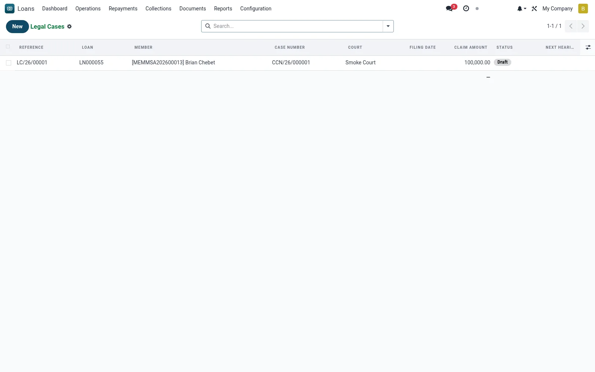Click the Legal Cases gear icon
The image size is (595, 372).
pos(69,26)
